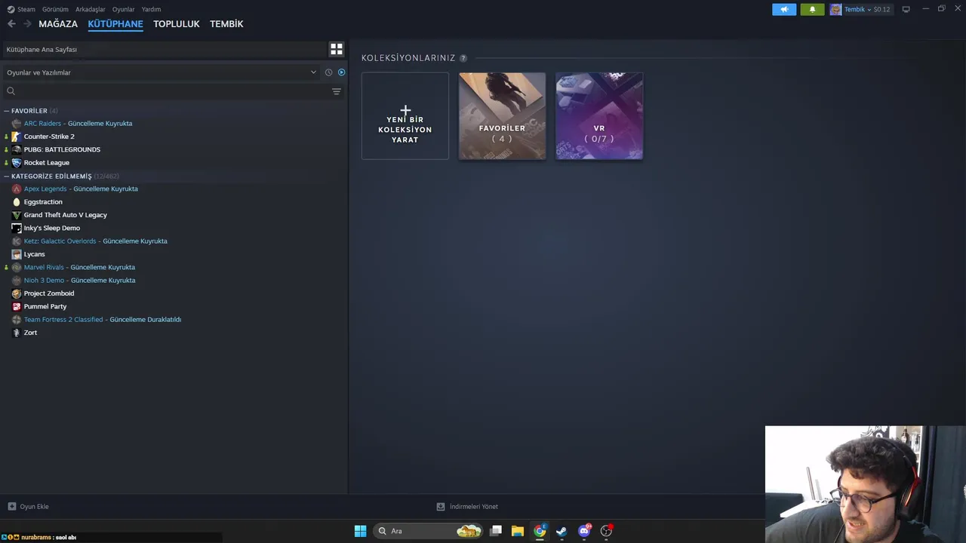Collapse the KATEGORİZE EDİLMEMİŞ category
966x543 pixels.
(x=7, y=176)
